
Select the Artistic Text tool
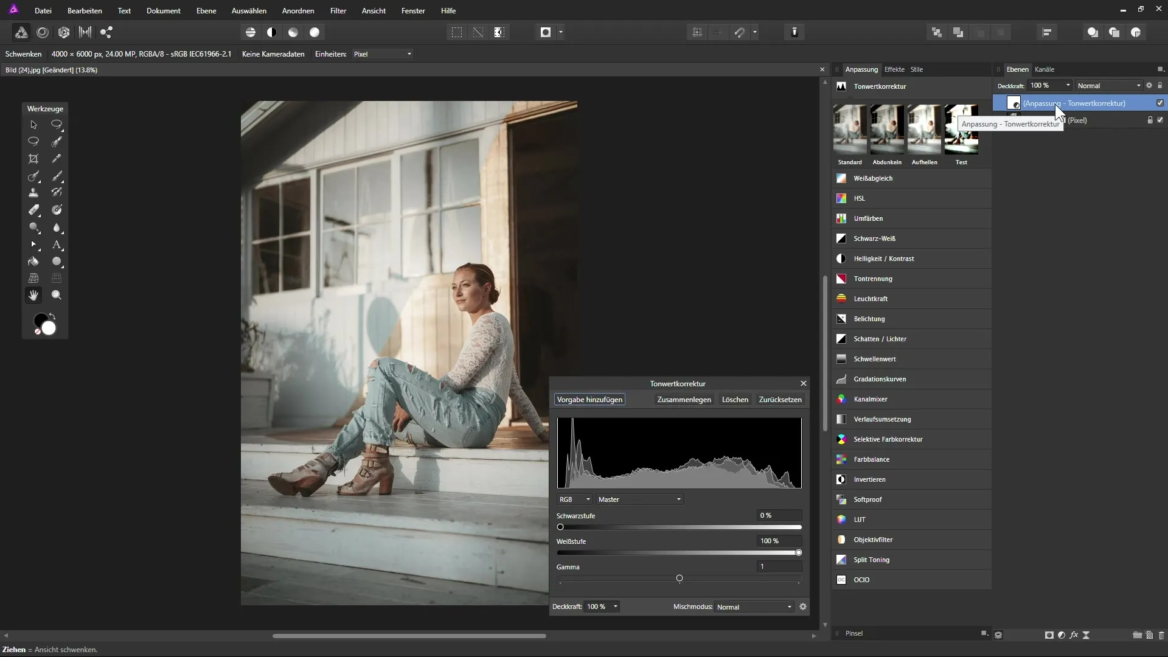pos(57,245)
